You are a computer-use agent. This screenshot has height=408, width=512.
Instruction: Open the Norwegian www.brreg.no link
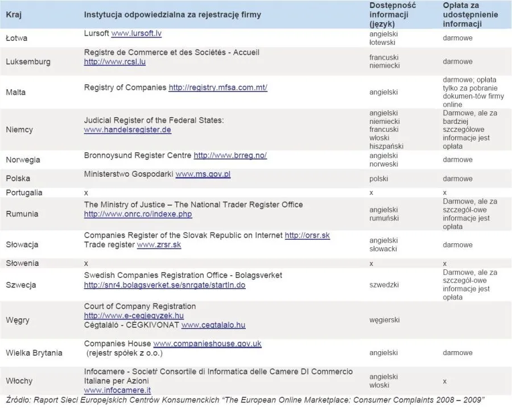tap(230, 155)
